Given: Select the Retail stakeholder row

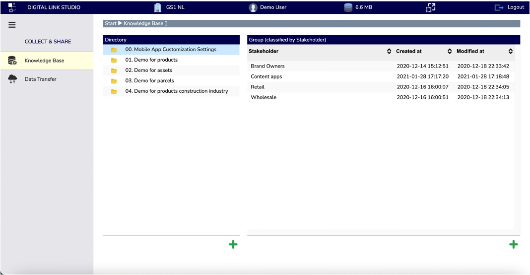Looking at the screenshot, I should pyautogui.click(x=381, y=87).
